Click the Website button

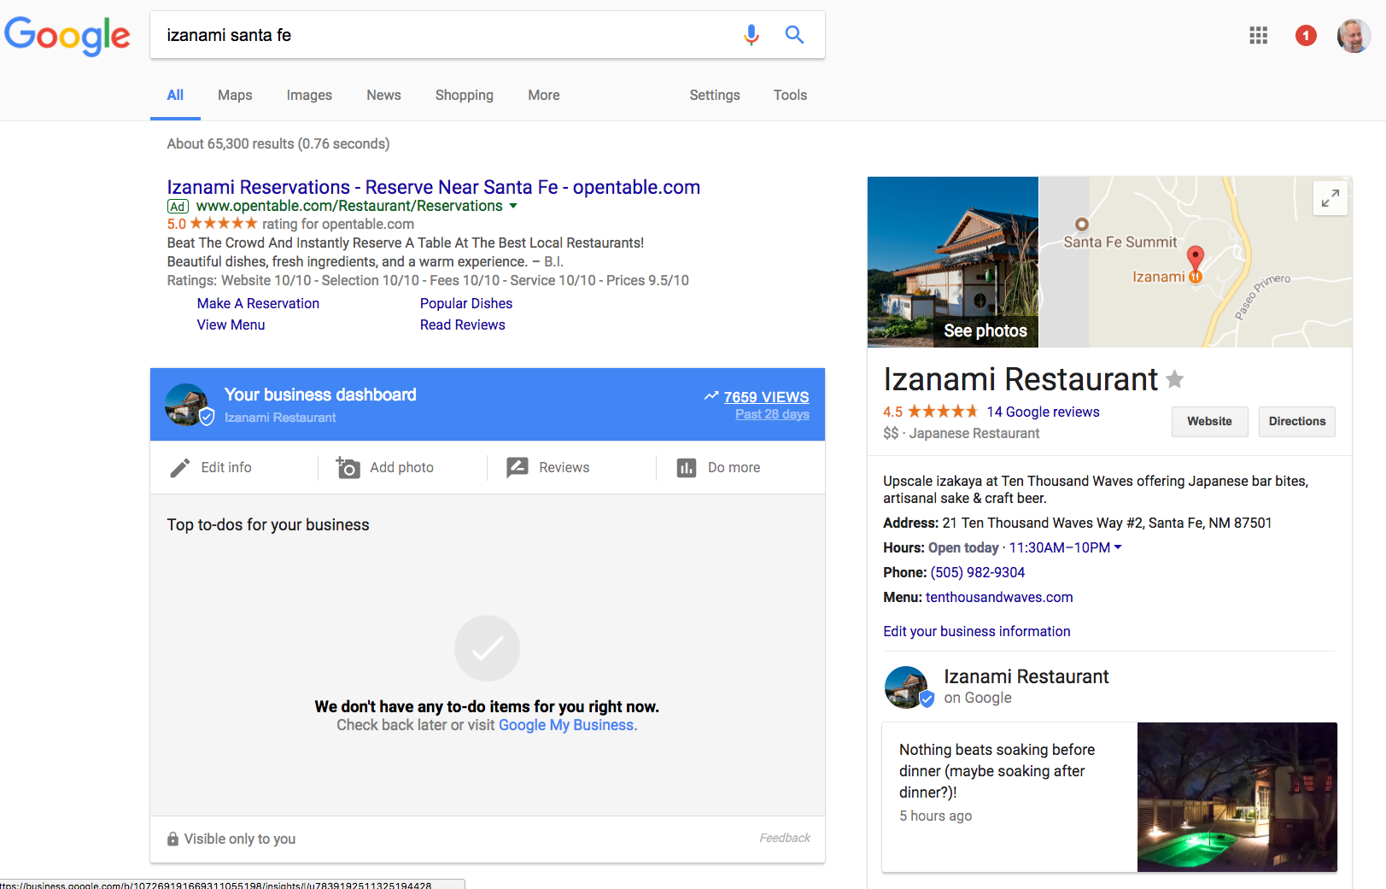pyautogui.click(x=1209, y=422)
